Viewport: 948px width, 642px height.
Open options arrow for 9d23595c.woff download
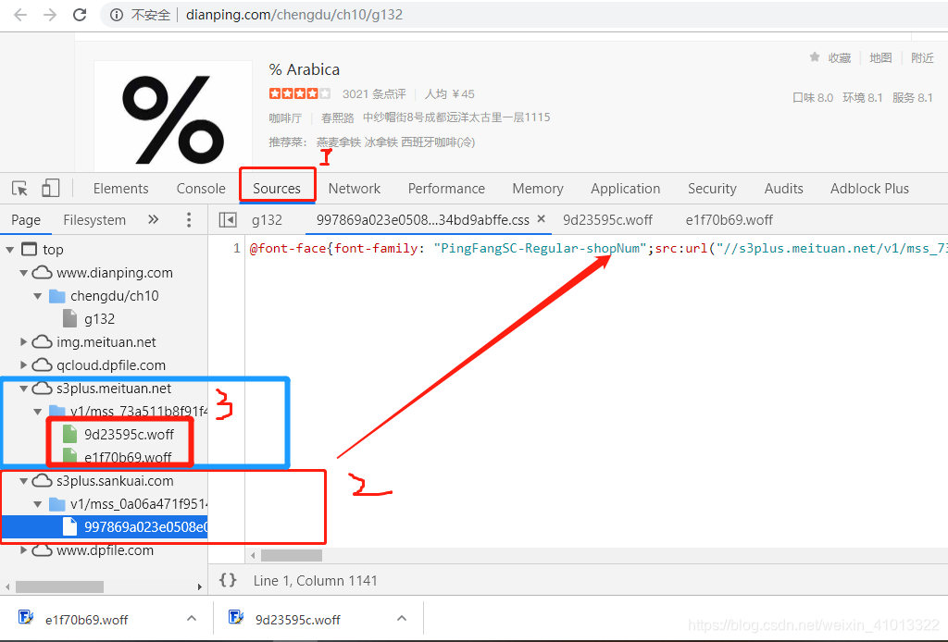tap(402, 619)
